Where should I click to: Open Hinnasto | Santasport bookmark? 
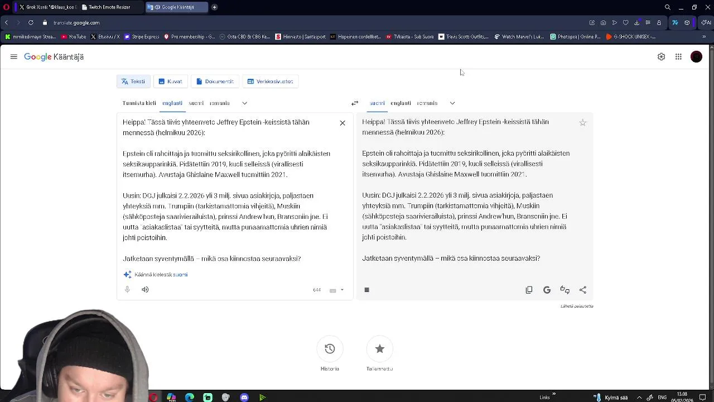tap(300, 37)
